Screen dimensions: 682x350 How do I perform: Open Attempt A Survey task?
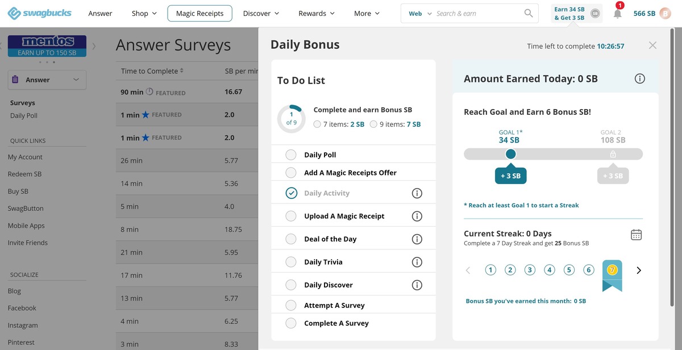[x=334, y=305]
